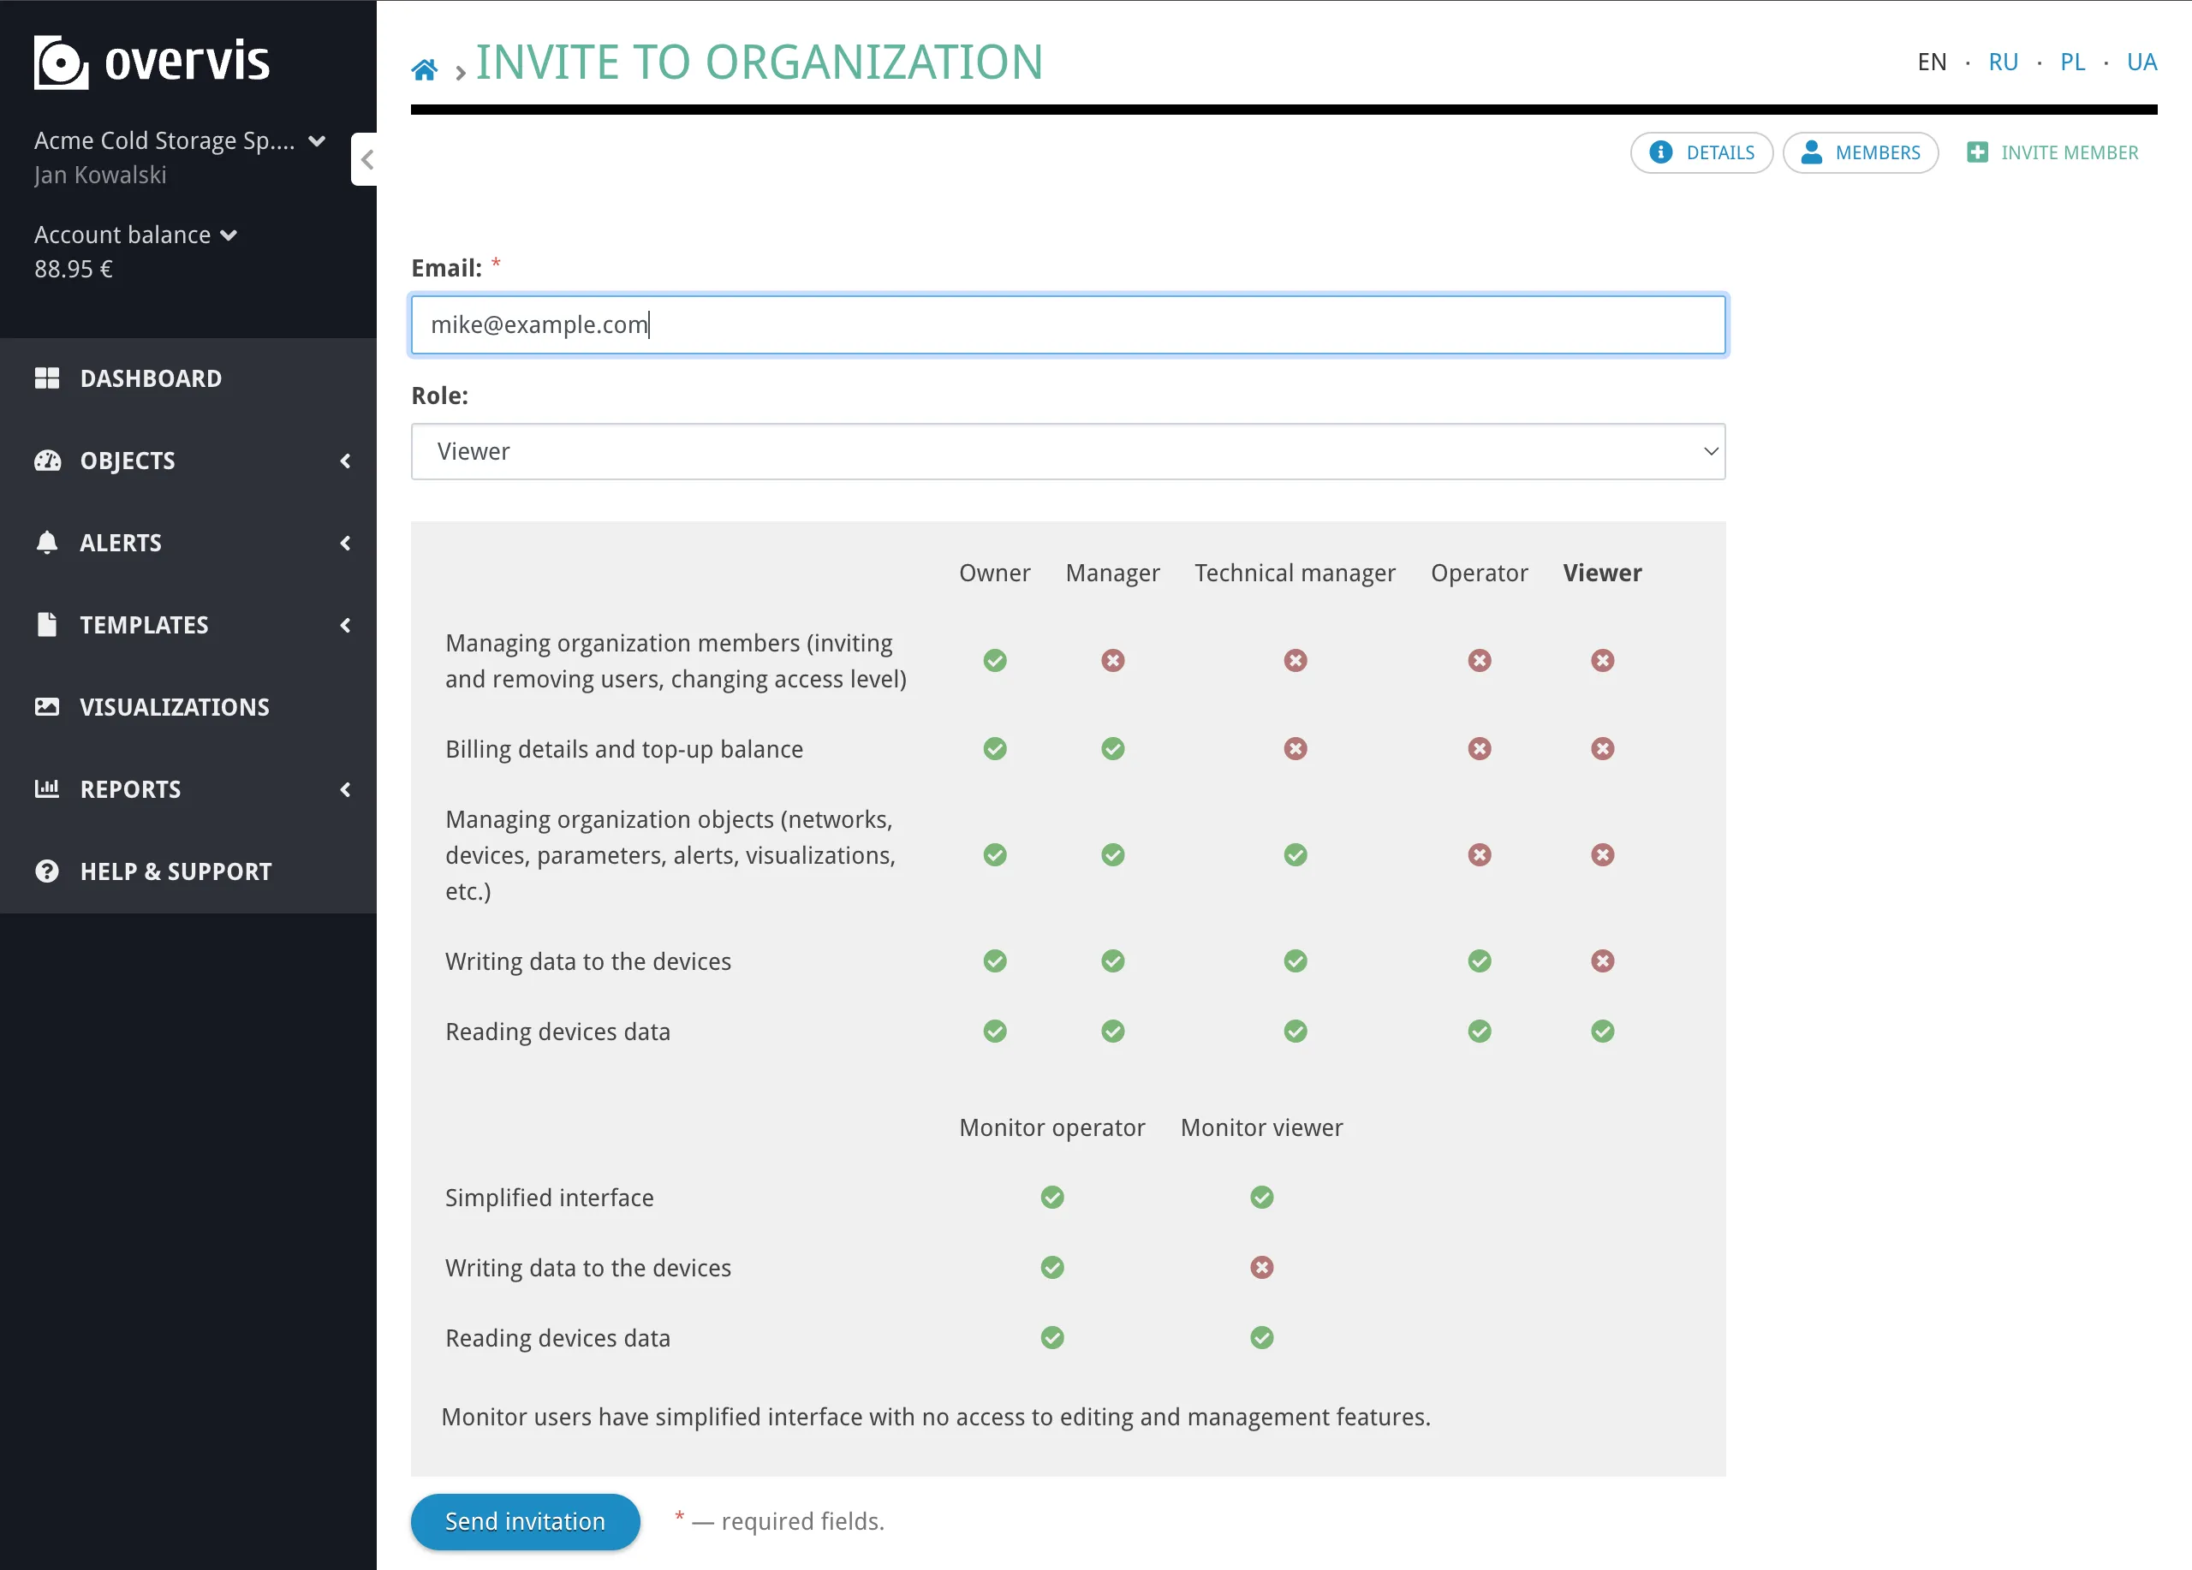Open the Members page button

pyautogui.click(x=1861, y=152)
